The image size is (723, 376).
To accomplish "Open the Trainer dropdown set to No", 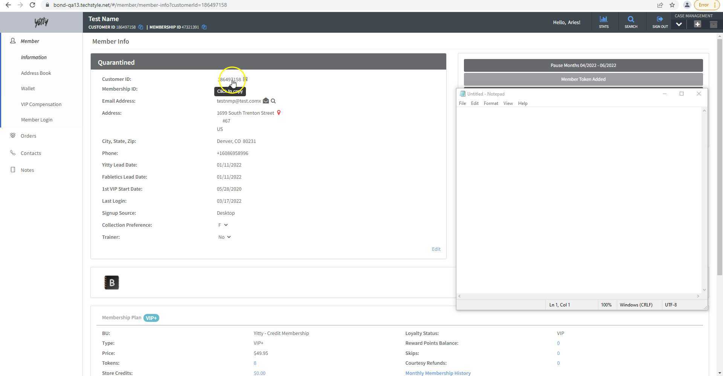I will coord(224,237).
